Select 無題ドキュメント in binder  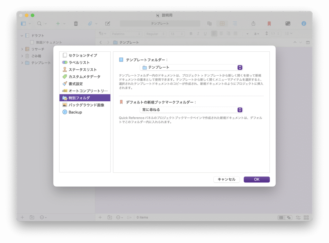click(49, 42)
